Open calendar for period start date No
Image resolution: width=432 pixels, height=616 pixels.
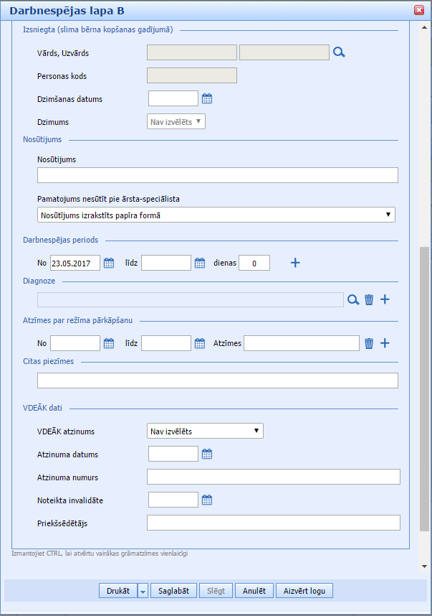click(109, 263)
